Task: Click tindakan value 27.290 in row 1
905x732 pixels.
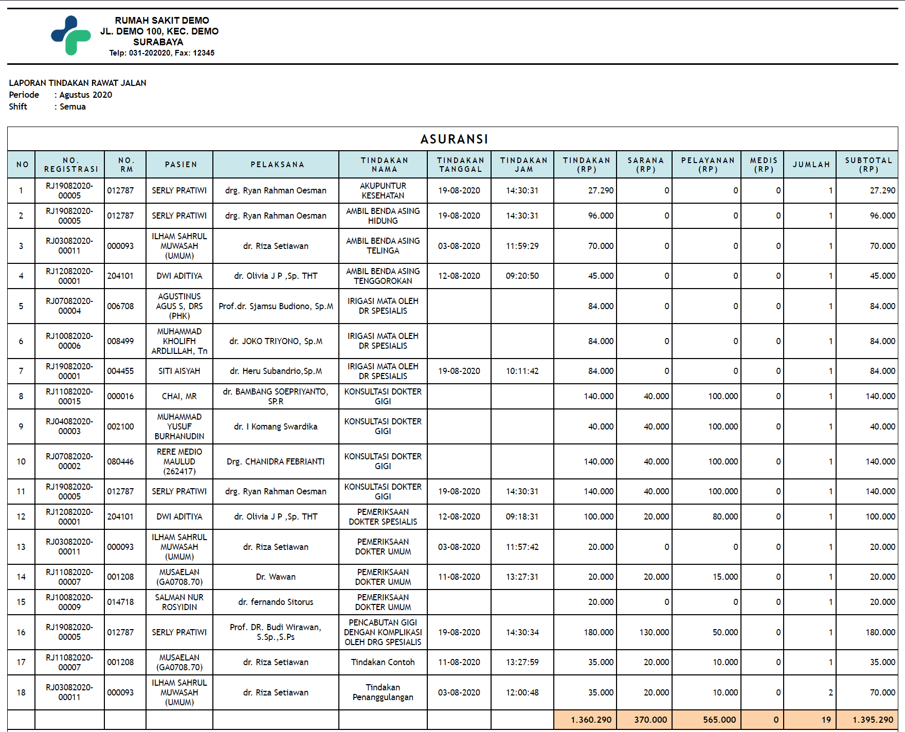Action: 601,190
